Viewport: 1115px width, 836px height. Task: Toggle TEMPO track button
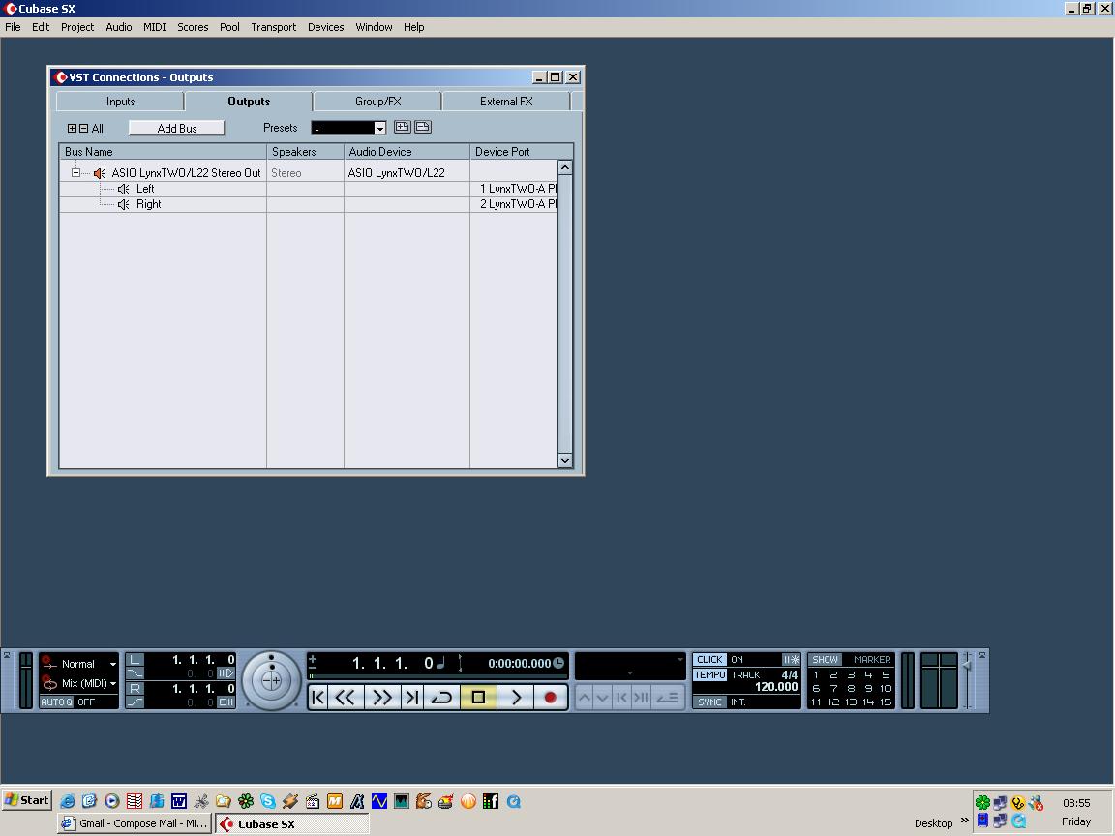[708, 674]
